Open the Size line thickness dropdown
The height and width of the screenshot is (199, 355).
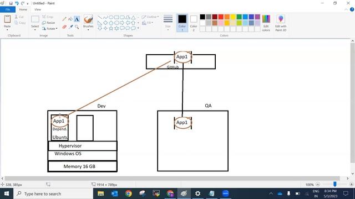[168, 23]
